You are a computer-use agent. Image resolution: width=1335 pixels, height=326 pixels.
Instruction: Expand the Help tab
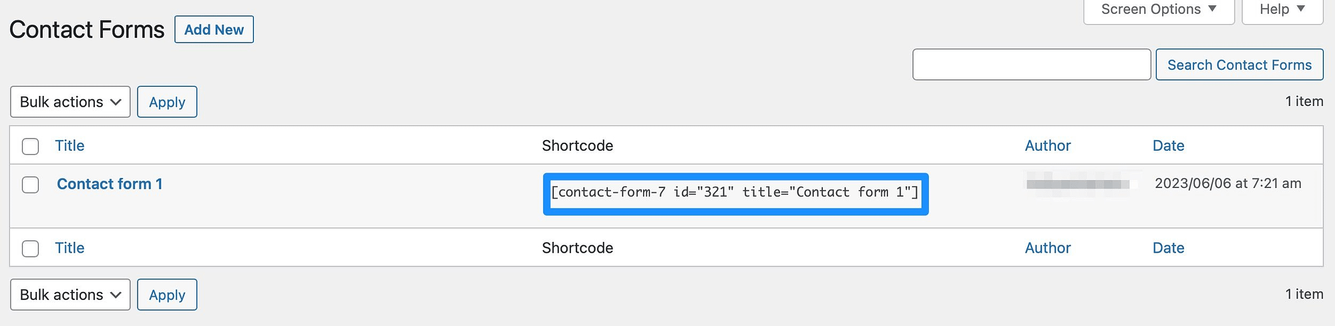pos(1282,10)
